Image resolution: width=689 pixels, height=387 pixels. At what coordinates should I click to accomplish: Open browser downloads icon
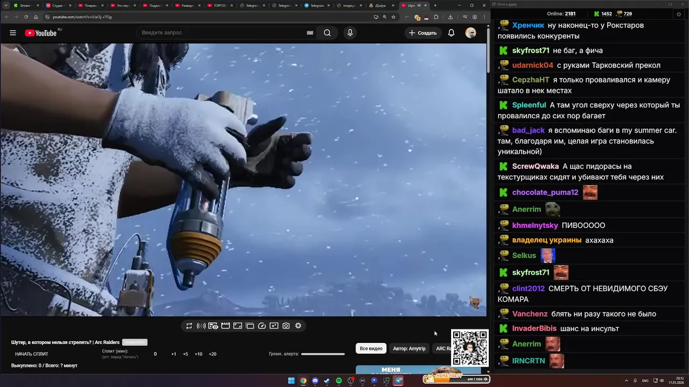pos(451,17)
